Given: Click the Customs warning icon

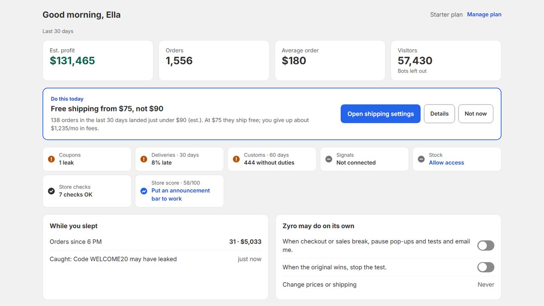Looking at the screenshot, I should [x=236, y=159].
